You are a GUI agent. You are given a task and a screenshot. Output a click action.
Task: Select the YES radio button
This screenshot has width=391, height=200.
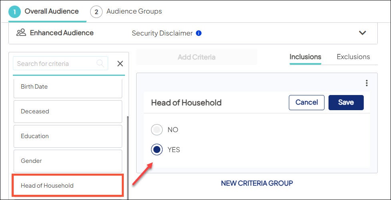pyautogui.click(x=157, y=150)
